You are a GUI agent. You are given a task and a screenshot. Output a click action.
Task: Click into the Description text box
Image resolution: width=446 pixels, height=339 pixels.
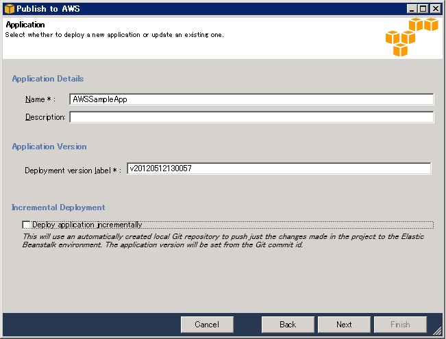[251, 117]
